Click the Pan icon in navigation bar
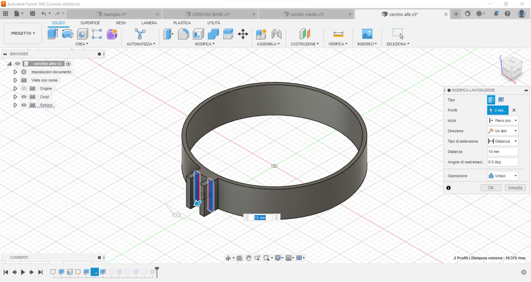This screenshot has width=531, height=282. tap(248, 258)
